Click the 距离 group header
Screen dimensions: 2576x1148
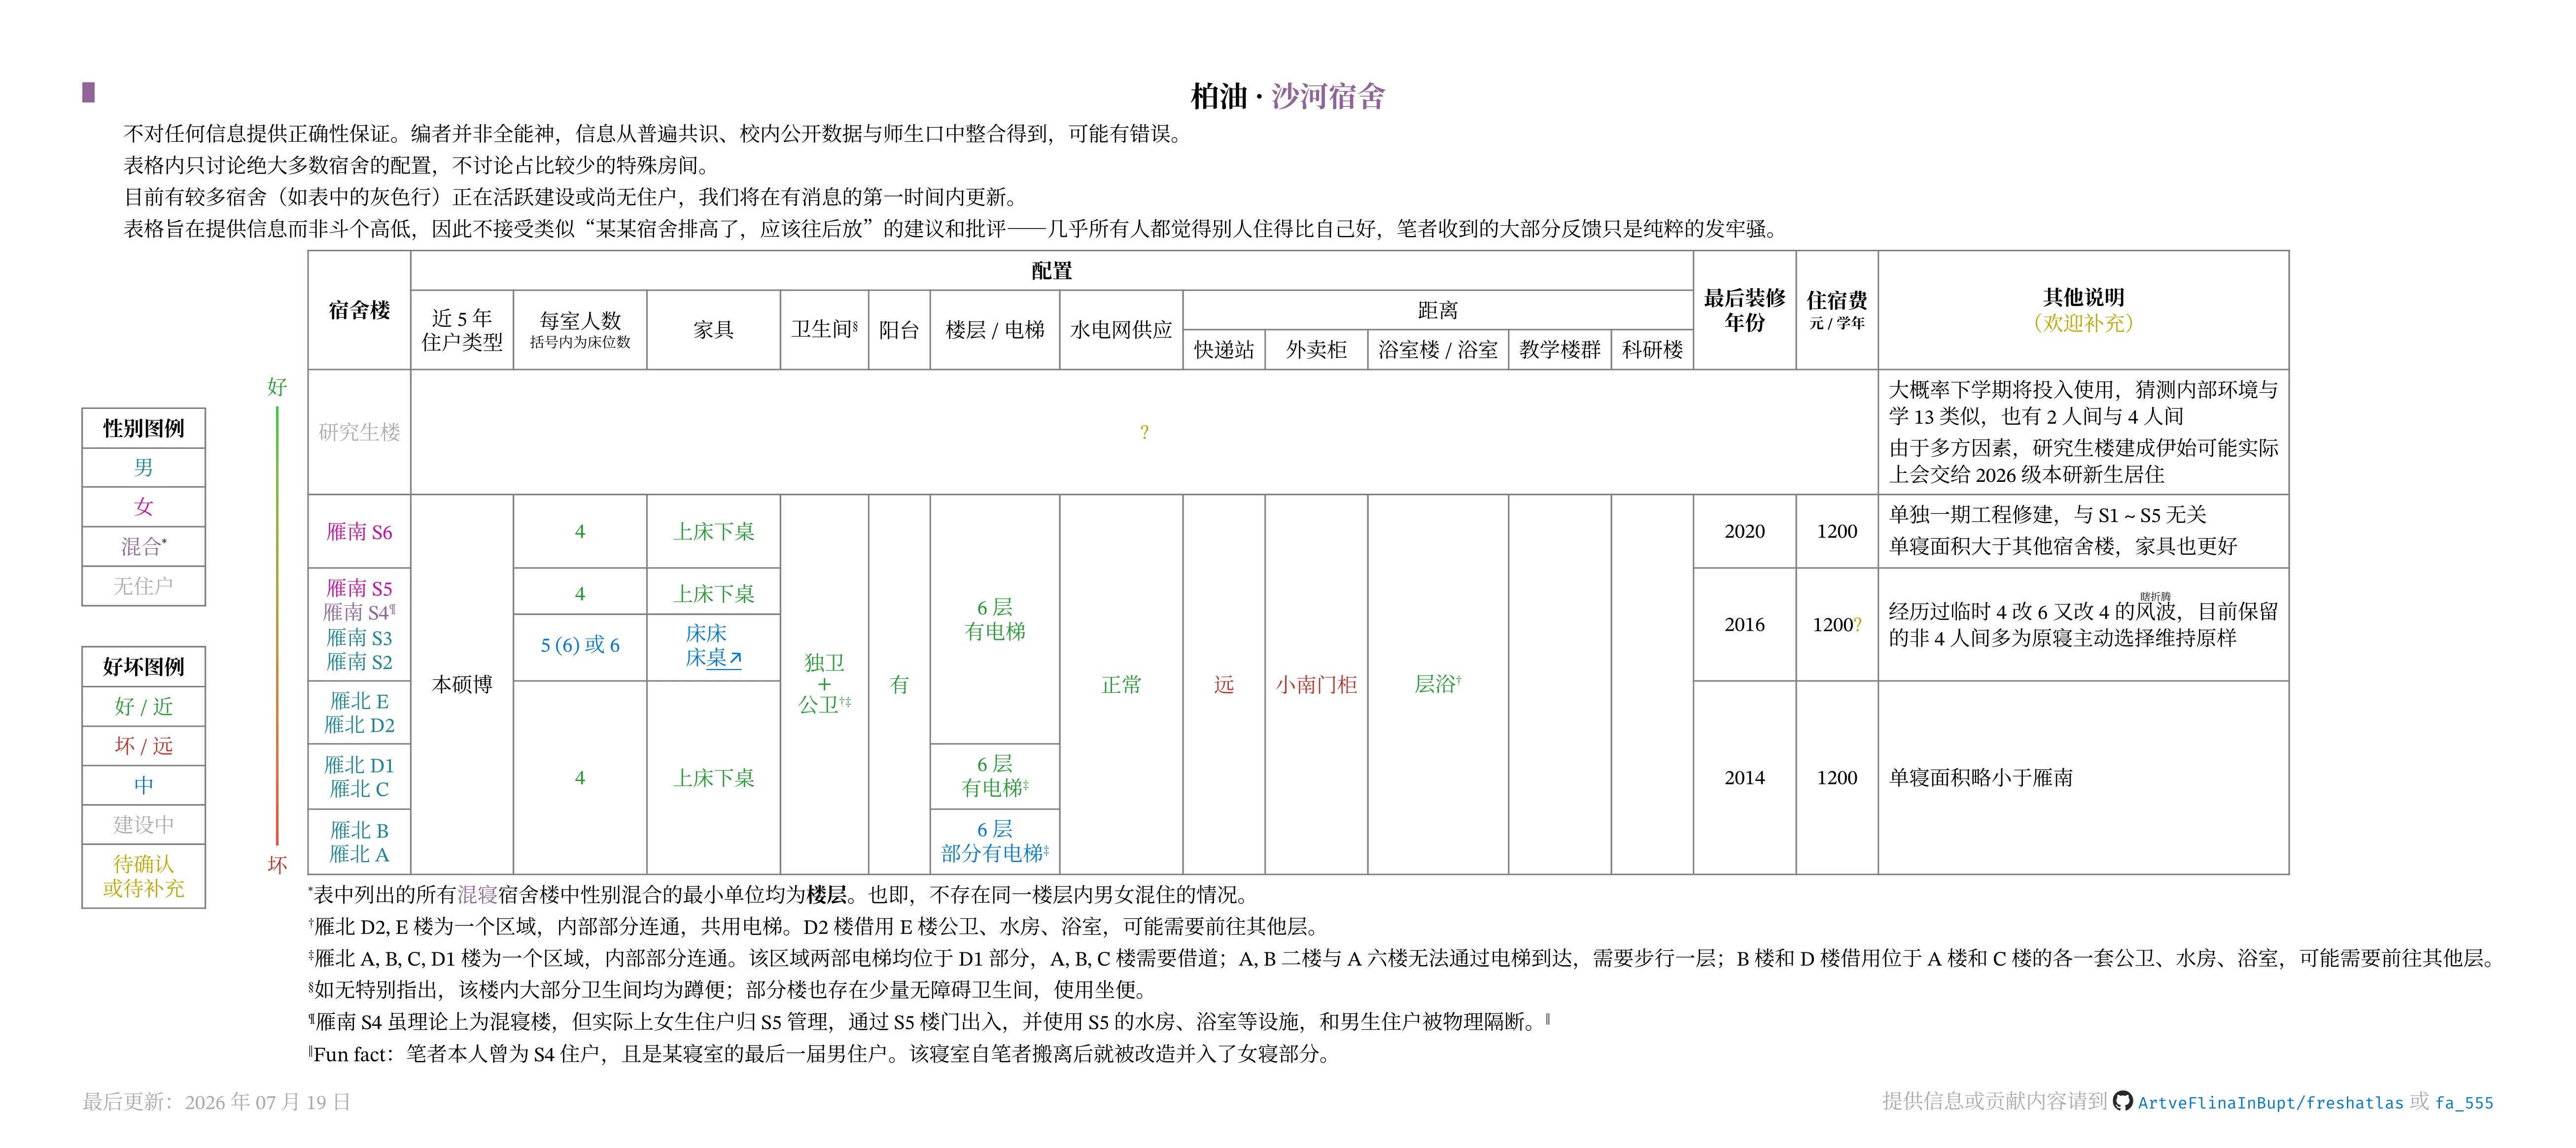(x=1438, y=310)
